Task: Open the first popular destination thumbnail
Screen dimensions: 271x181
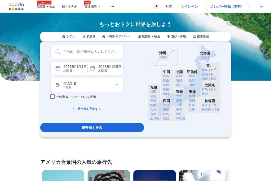Action: (x=63, y=176)
